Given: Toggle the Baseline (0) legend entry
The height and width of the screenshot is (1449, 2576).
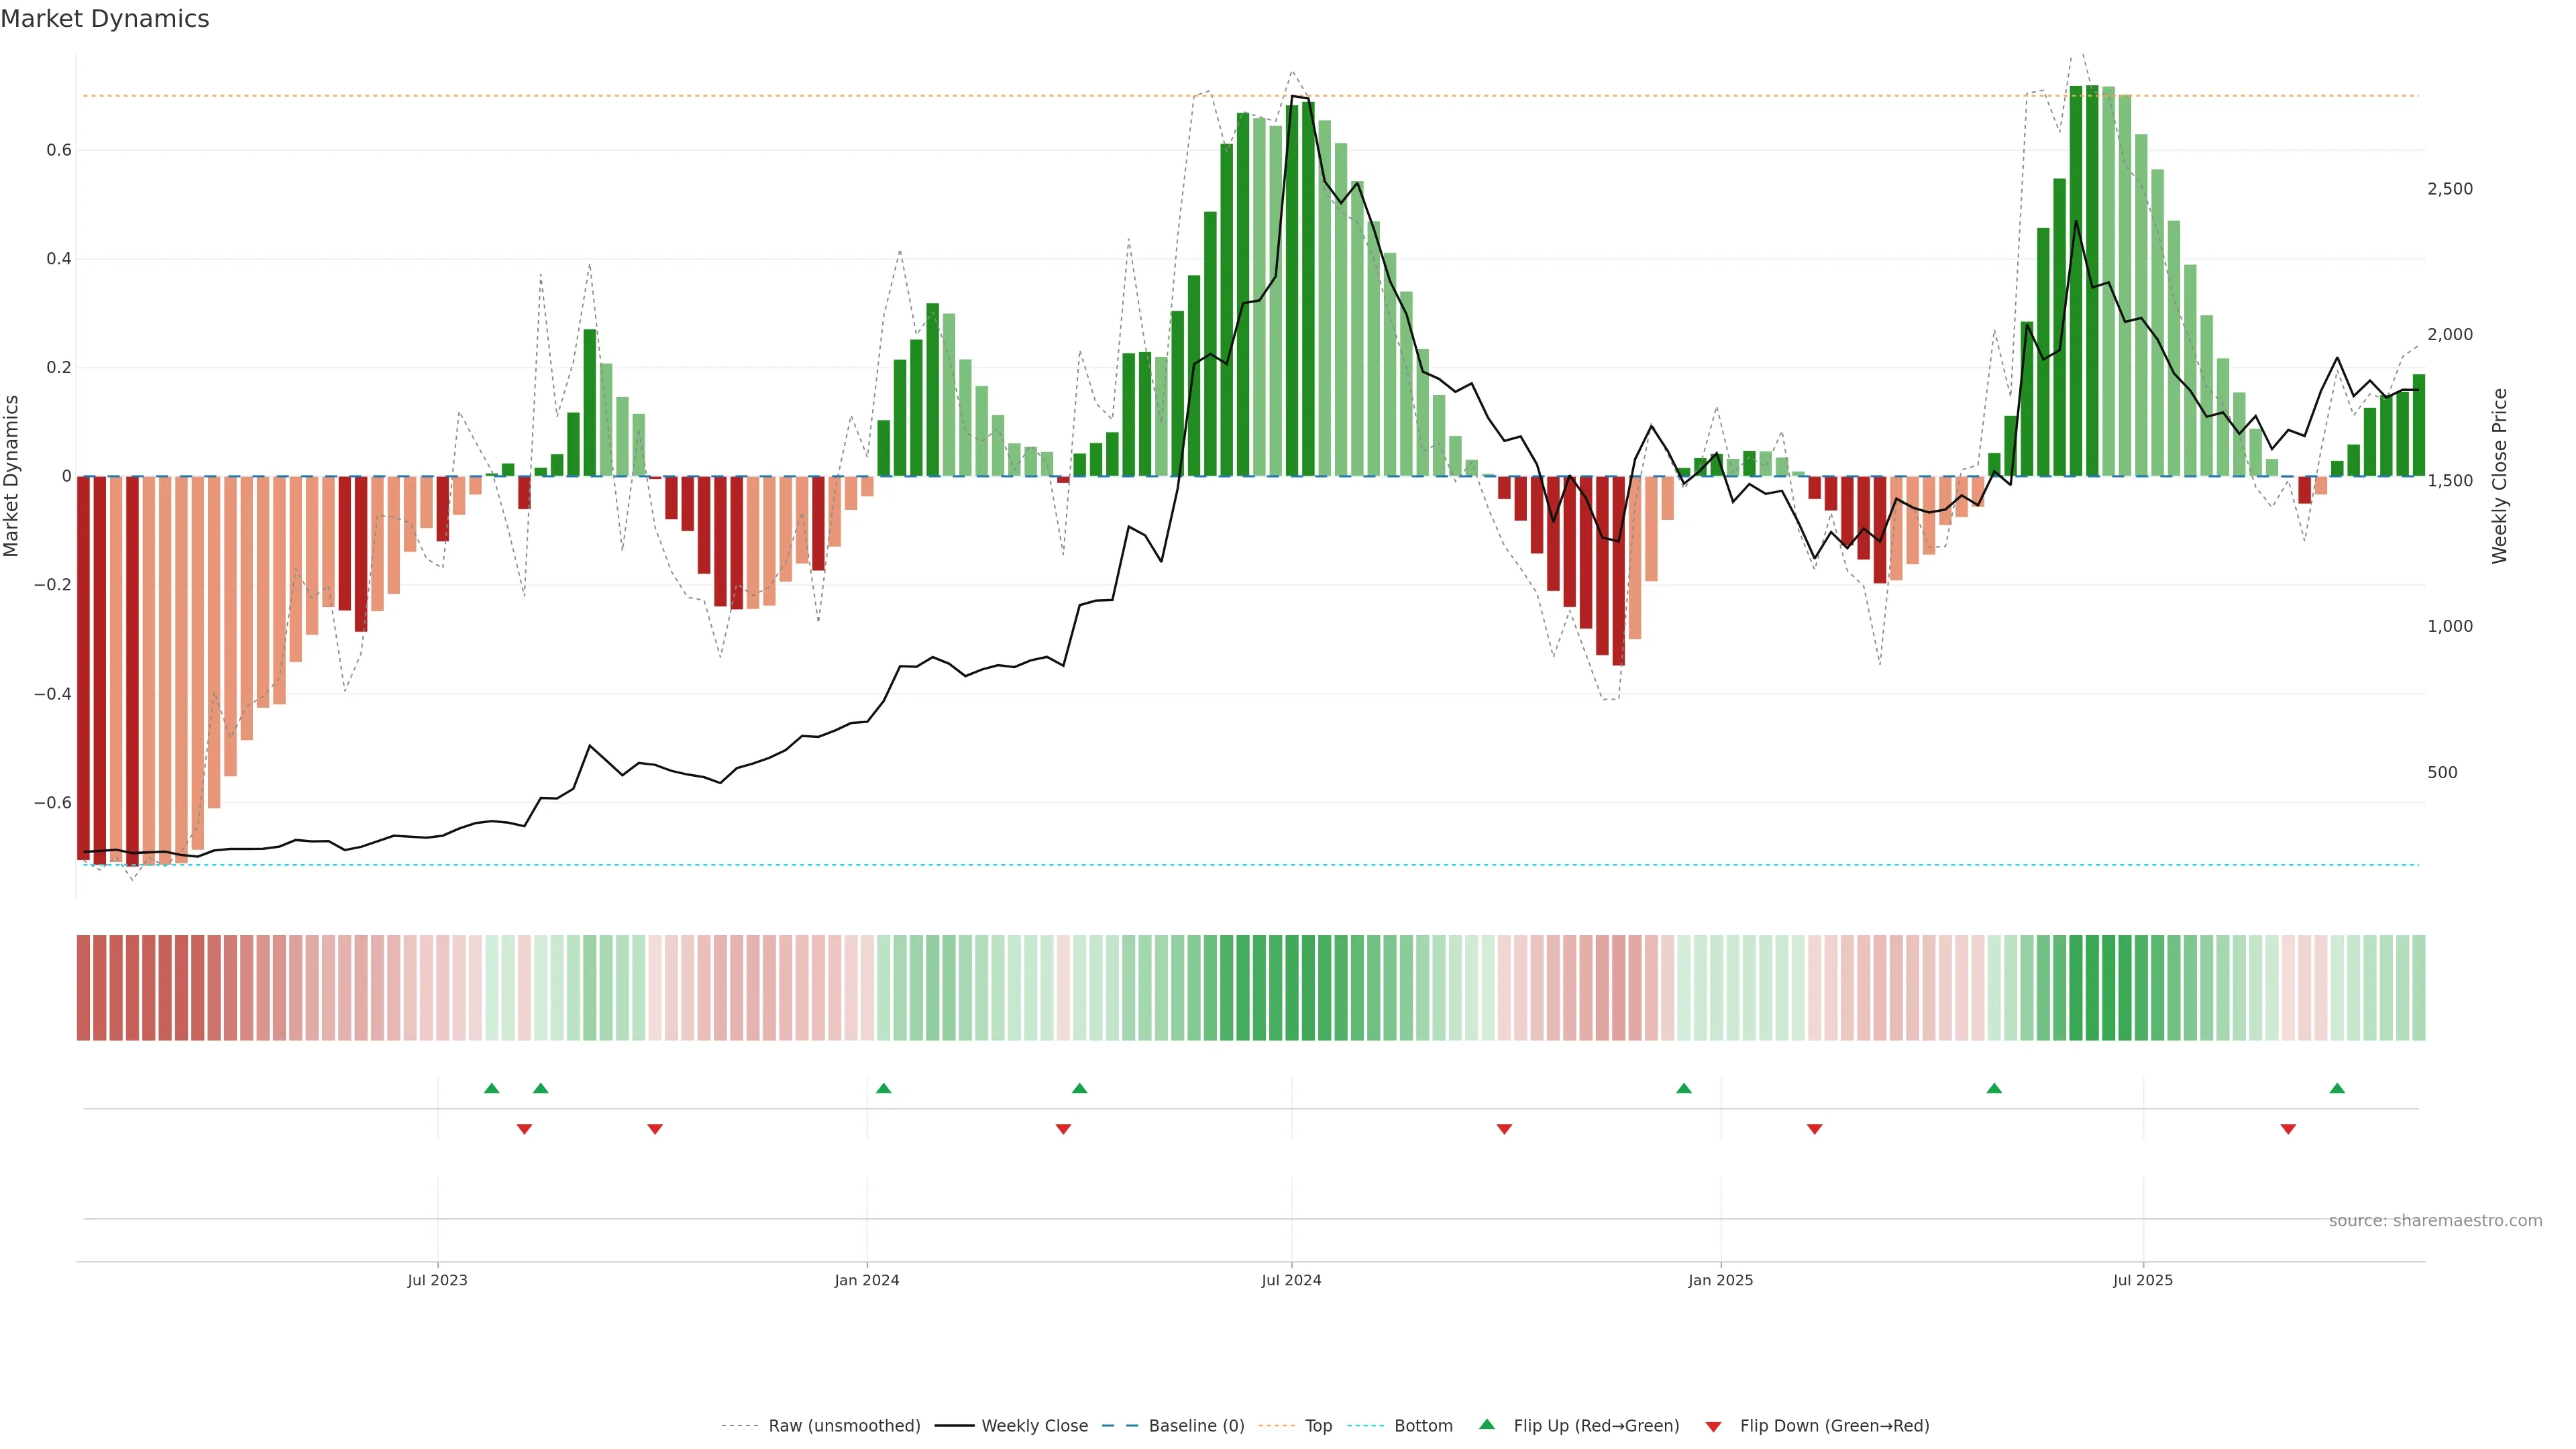Looking at the screenshot, I should point(1196,1426).
